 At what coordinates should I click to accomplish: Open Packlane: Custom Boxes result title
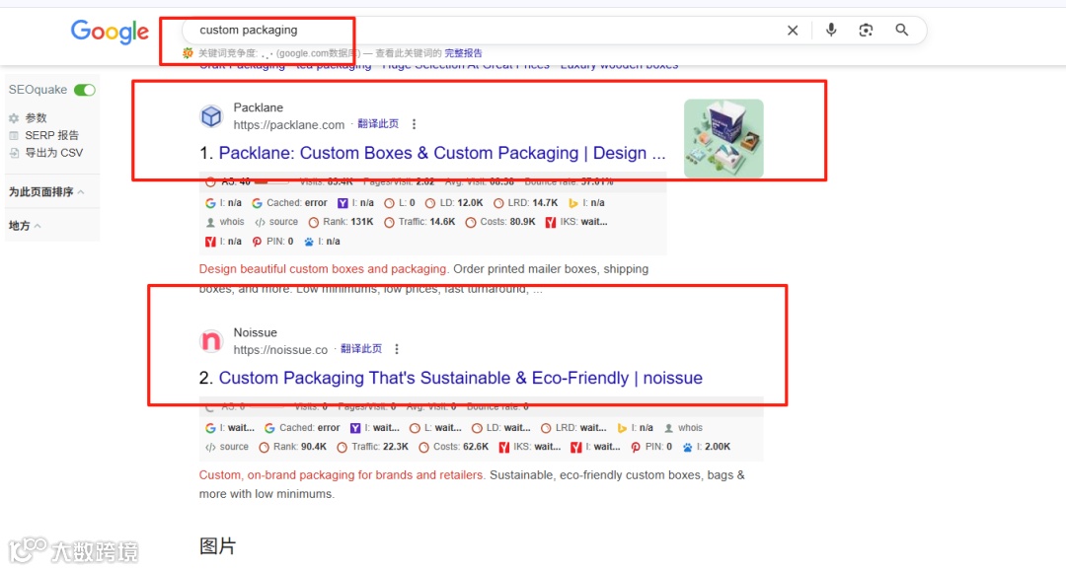click(442, 153)
